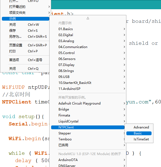This screenshot has height=167, width=161.
Task: Open the Stepper library examples
Action: 88,133
